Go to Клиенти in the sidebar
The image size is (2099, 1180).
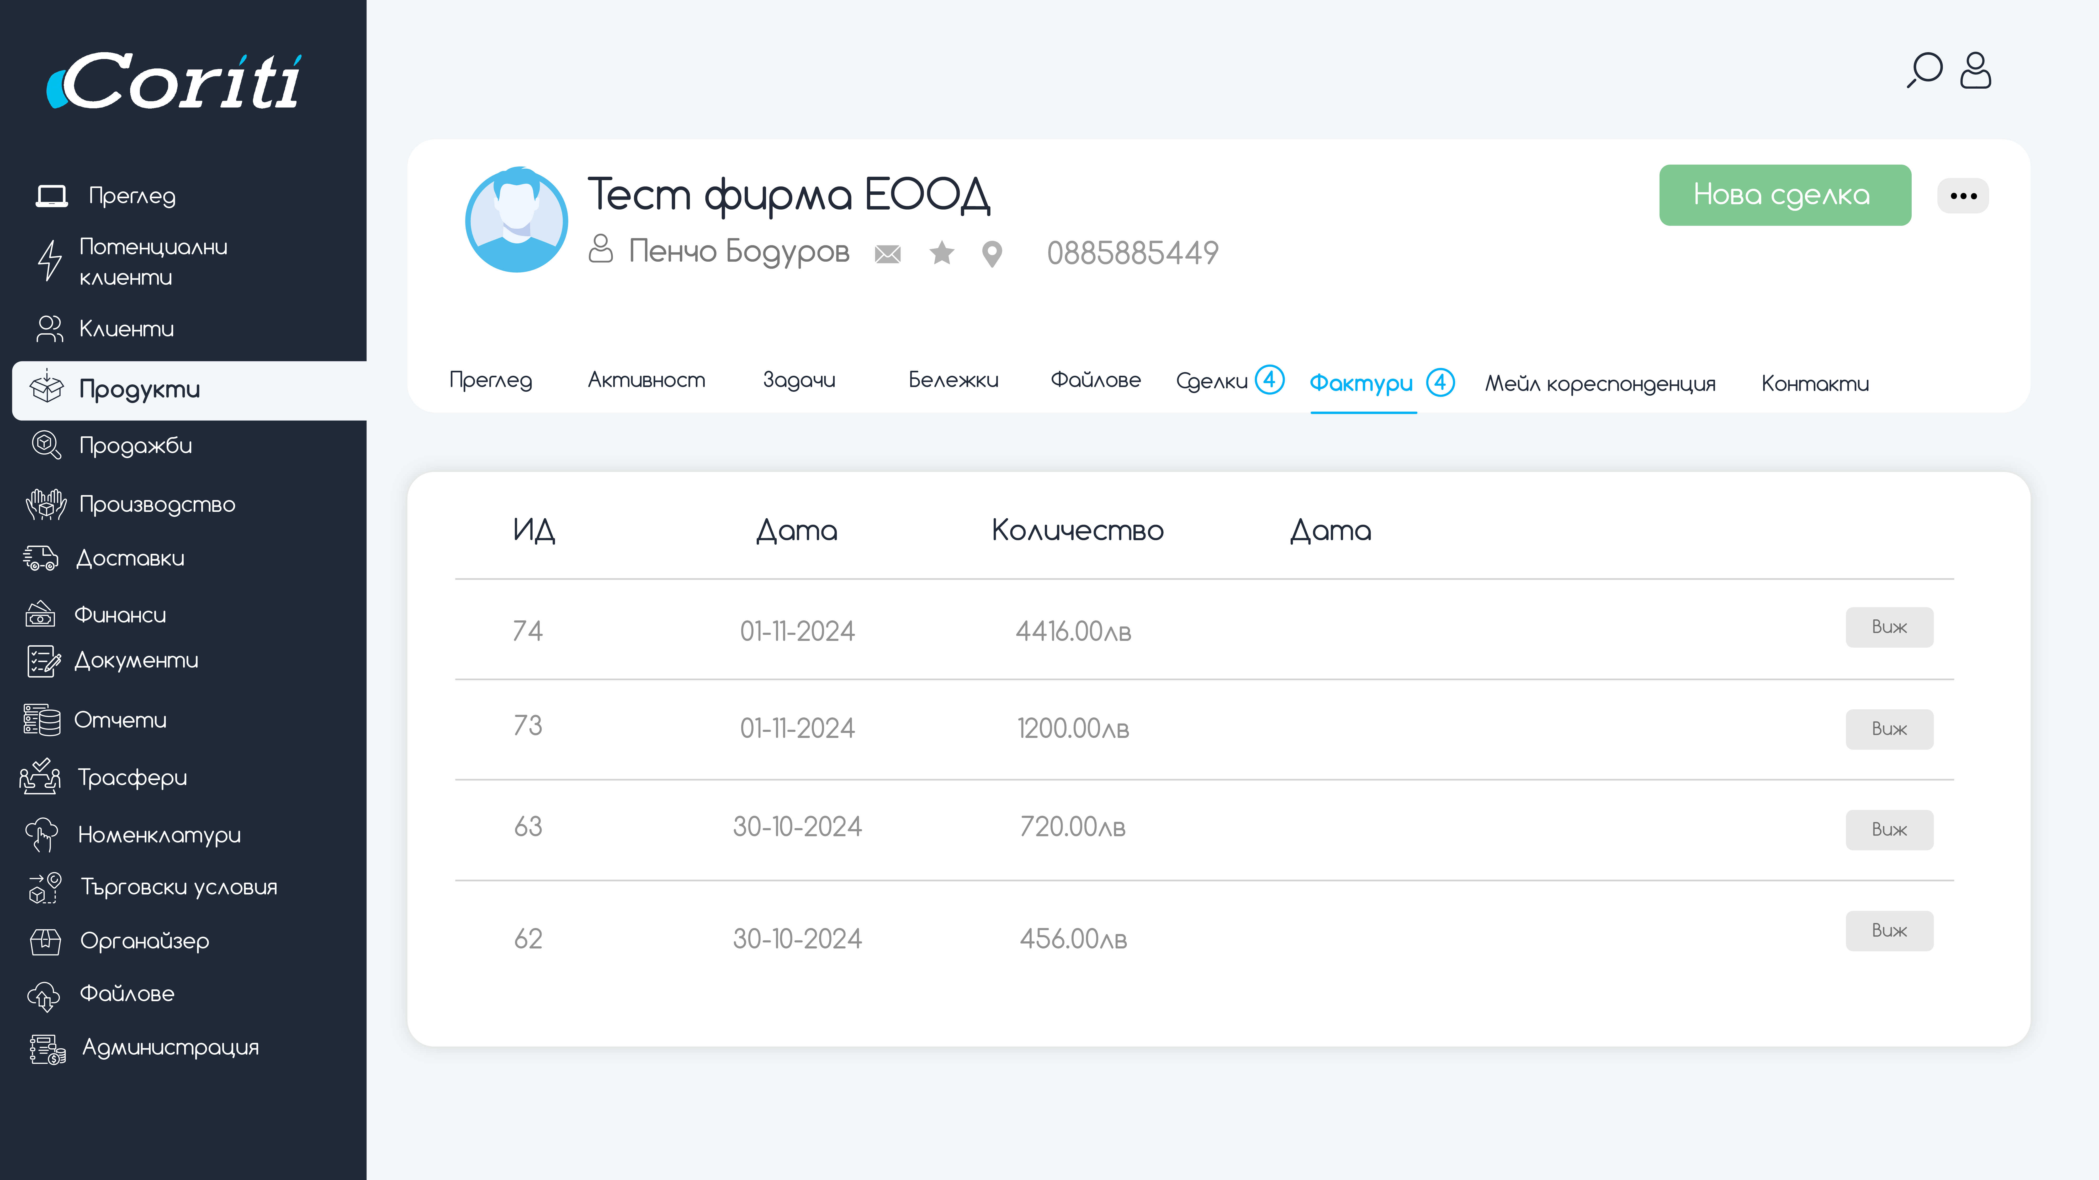coord(126,329)
